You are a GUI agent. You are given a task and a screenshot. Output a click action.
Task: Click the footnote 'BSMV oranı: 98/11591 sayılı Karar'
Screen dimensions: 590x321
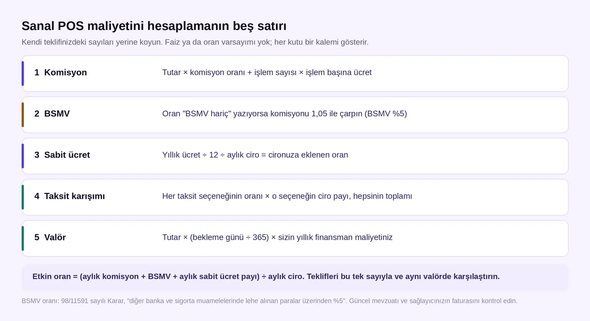(269, 301)
